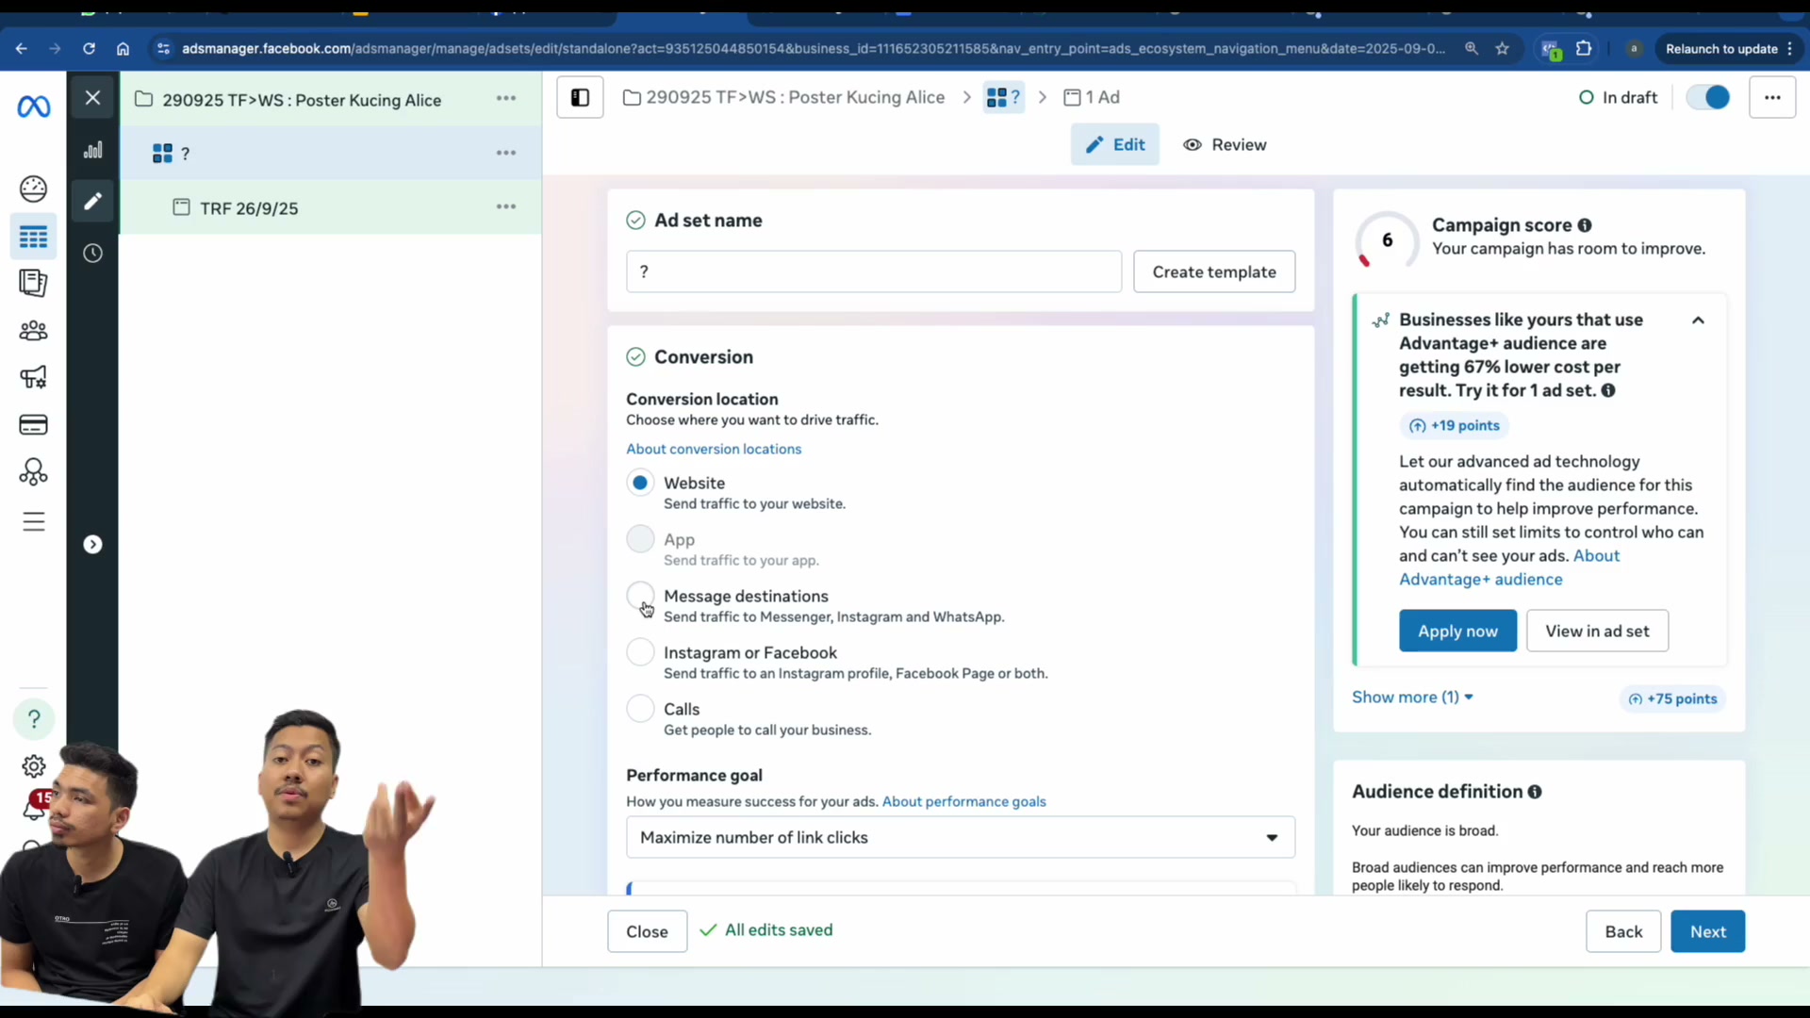The width and height of the screenshot is (1810, 1018).
Task: Expand Show more (1) recommendations
Action: 1412,698
